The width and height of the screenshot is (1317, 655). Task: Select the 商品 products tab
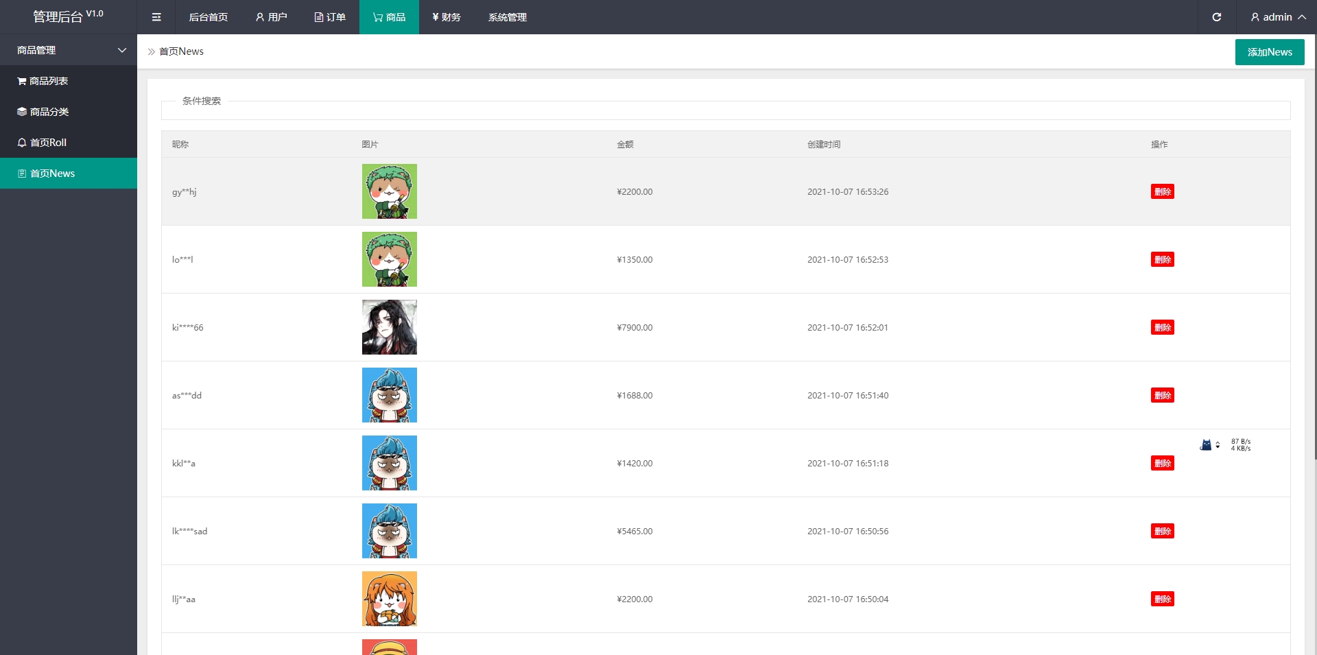(389, 17)
